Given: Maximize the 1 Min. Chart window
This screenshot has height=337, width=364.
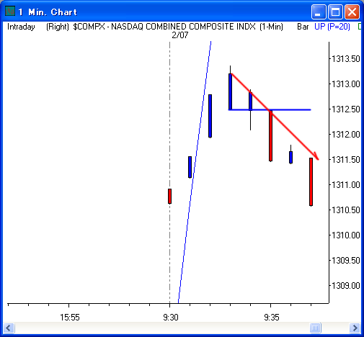Looking at the screenshot, I should [x=335, y=12].
